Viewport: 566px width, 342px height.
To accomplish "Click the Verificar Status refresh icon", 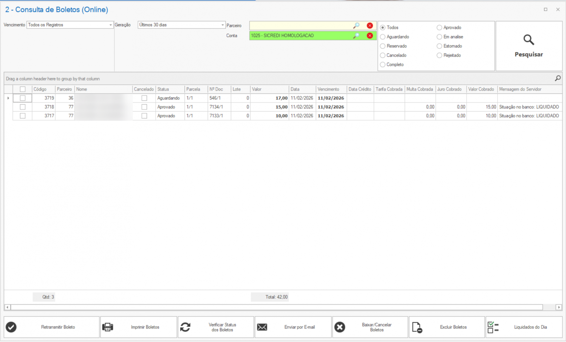I will 185,327.
